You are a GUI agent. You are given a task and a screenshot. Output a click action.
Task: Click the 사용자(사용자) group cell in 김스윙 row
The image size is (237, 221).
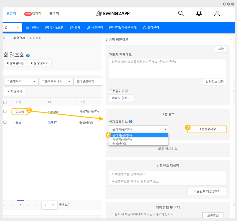point(89,111)
